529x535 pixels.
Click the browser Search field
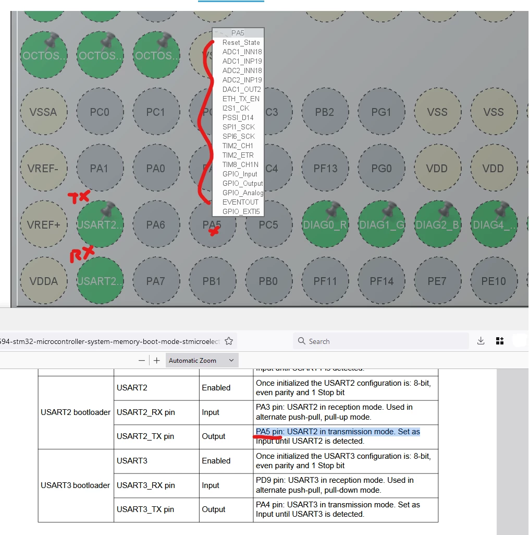(380, 341)
